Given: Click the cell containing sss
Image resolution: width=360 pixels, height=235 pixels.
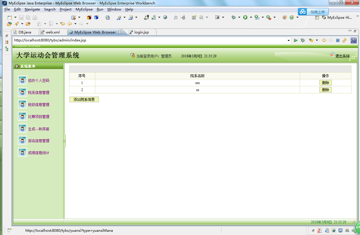Looking at the screenshot, I should coord(197,83).
